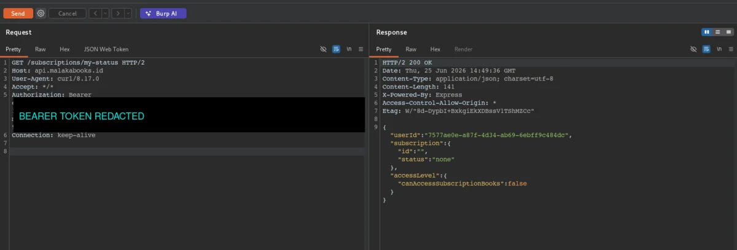The image size is (737, 250).
Task: Click the Connection: keep-alive header
Action: [x=53, y=135]
